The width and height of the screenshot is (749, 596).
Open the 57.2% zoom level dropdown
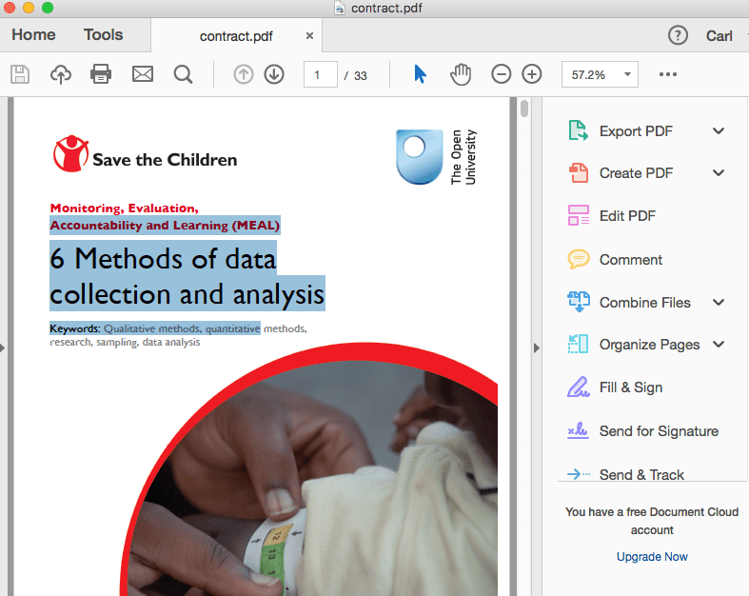(600, 74)
